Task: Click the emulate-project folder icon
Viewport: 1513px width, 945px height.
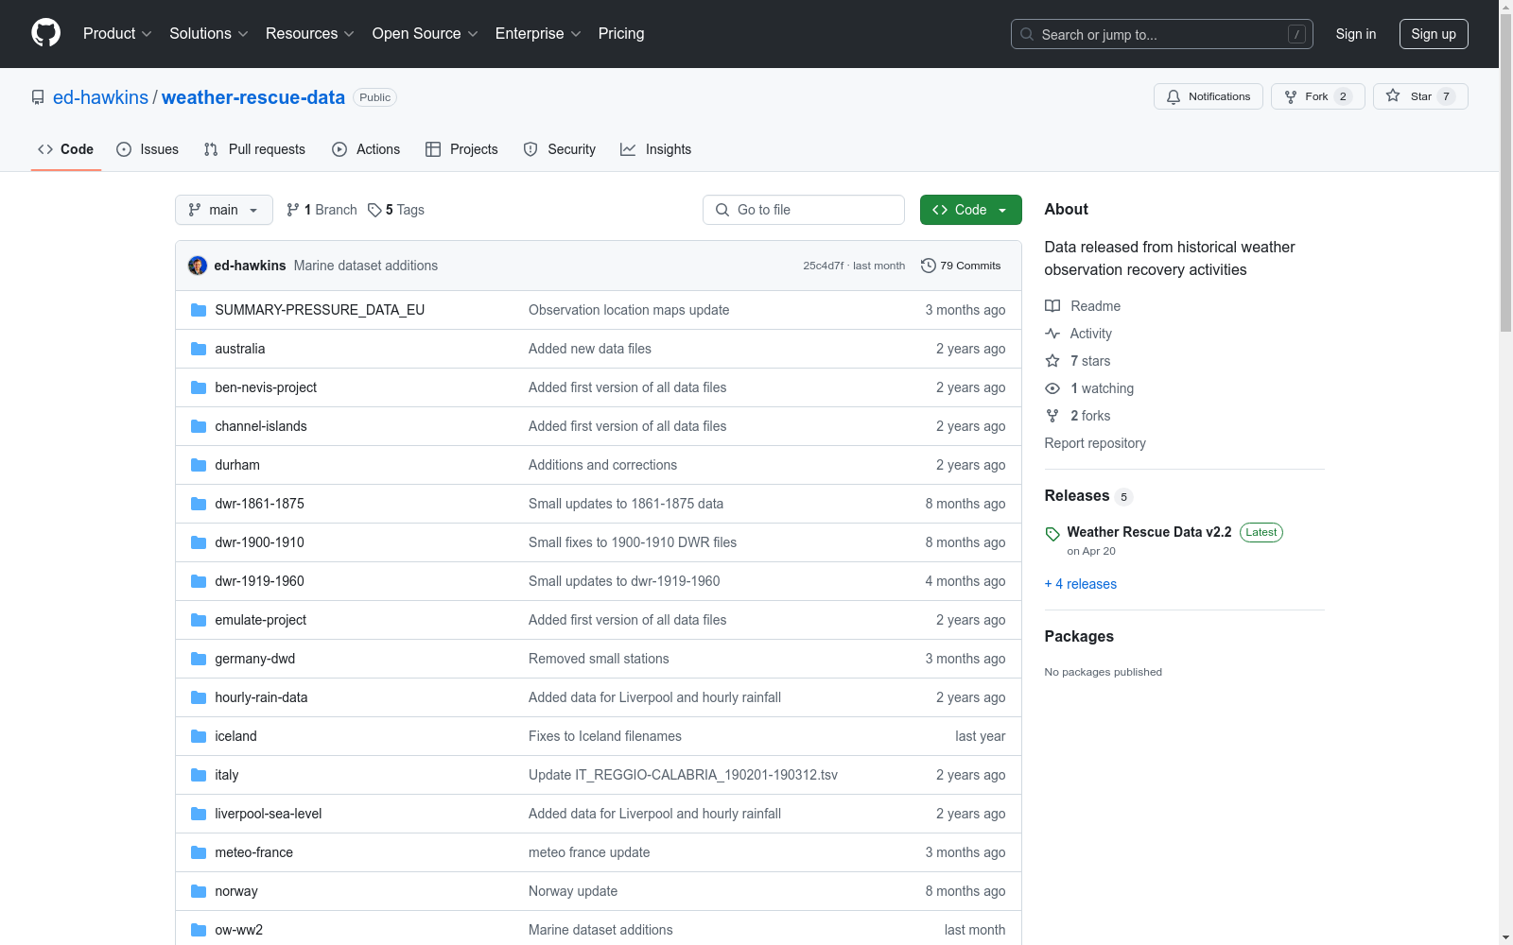Action: [199, 620]
